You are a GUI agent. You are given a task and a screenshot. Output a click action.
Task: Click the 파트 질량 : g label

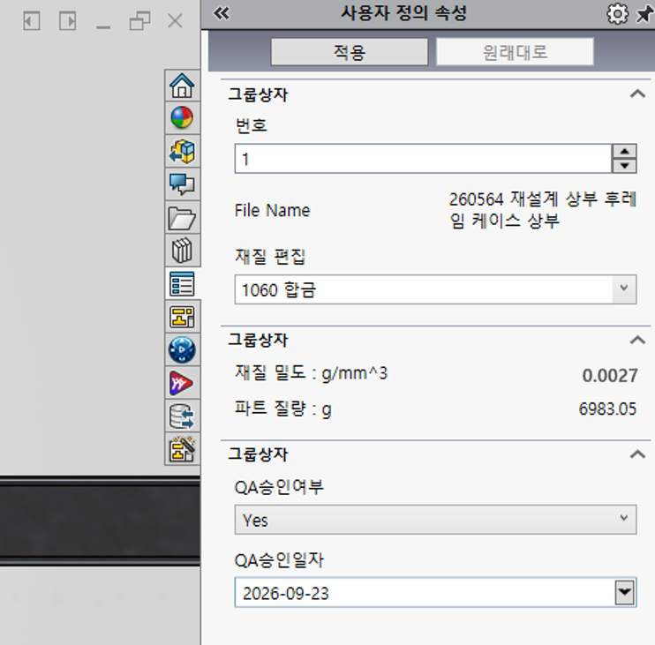click(283, 409)
